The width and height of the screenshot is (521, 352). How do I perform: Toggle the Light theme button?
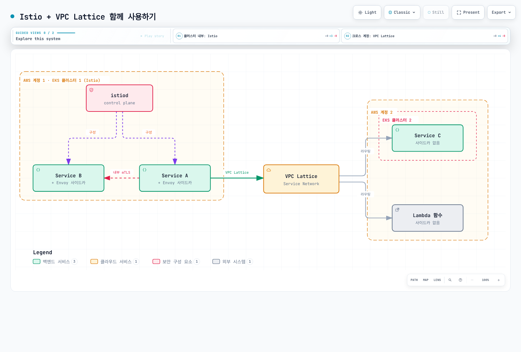click(367, 12)
